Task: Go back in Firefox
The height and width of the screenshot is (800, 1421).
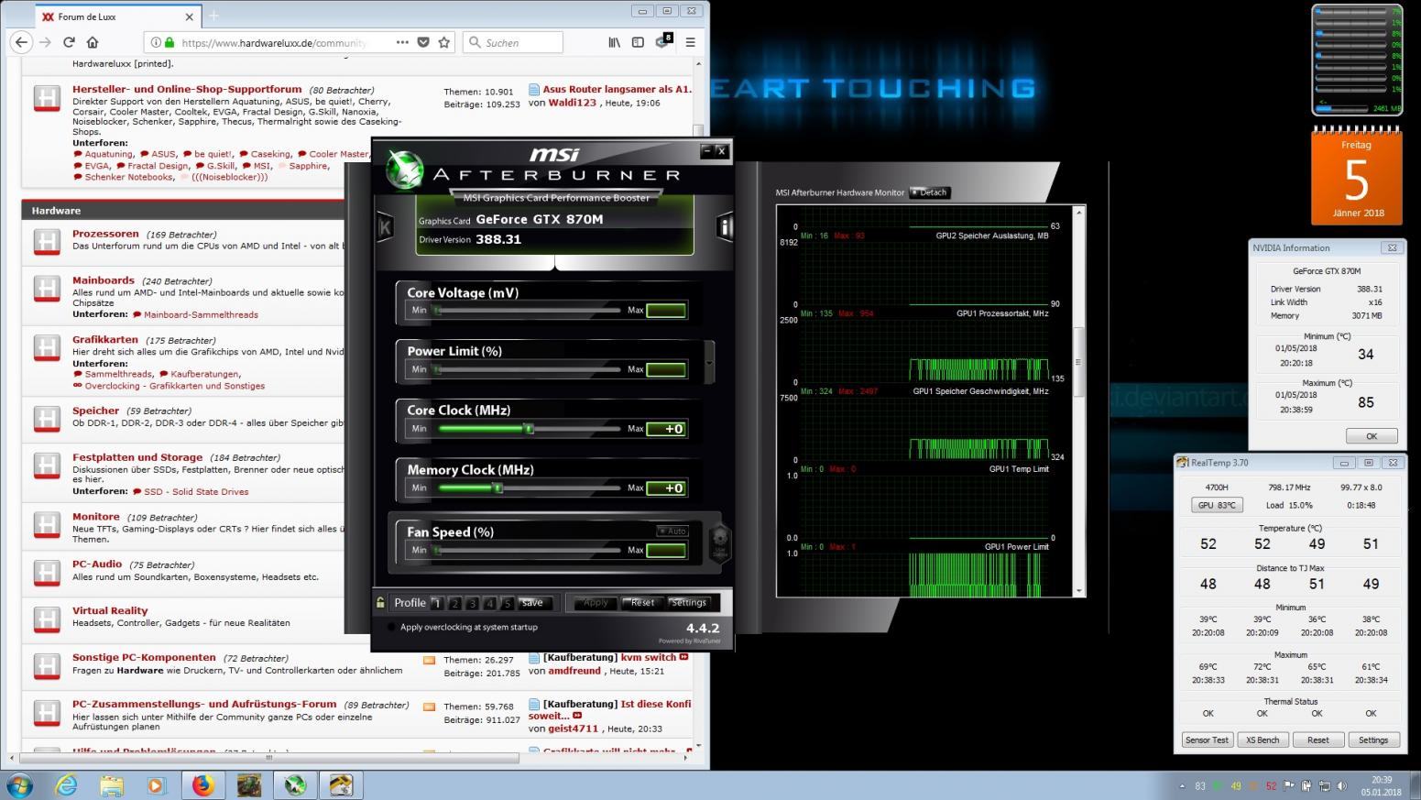Action: click(x=21, y=42)
